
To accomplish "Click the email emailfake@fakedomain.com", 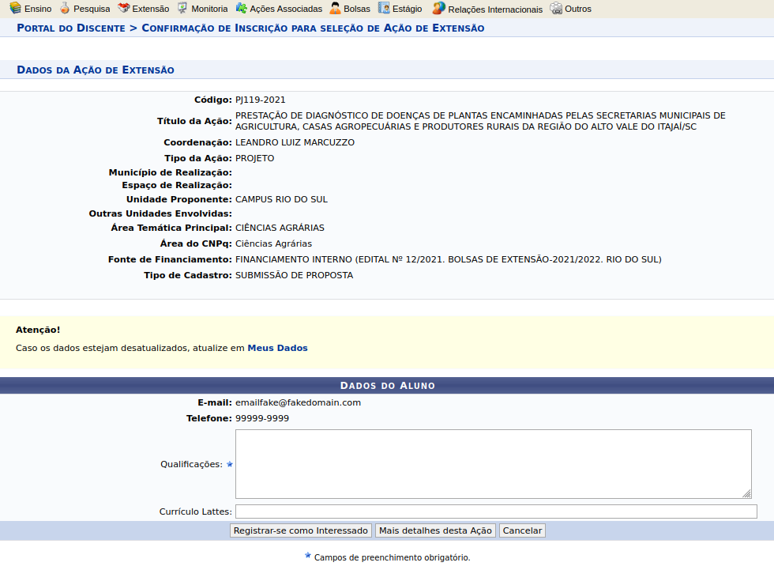I will click(x=299, y=402).
